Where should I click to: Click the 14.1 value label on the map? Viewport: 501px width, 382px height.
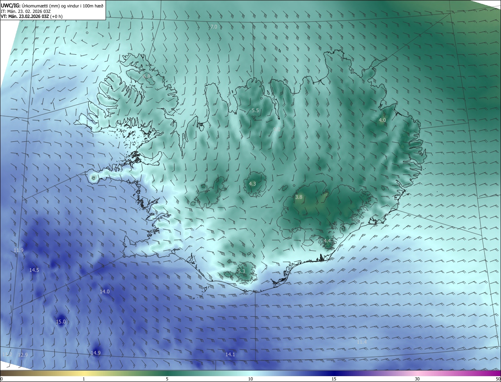pyautogui.click(x=230, y=354)
